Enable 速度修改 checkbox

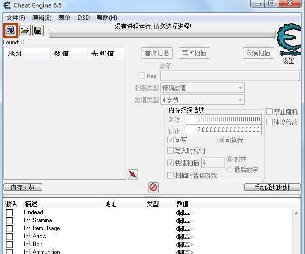269,122
